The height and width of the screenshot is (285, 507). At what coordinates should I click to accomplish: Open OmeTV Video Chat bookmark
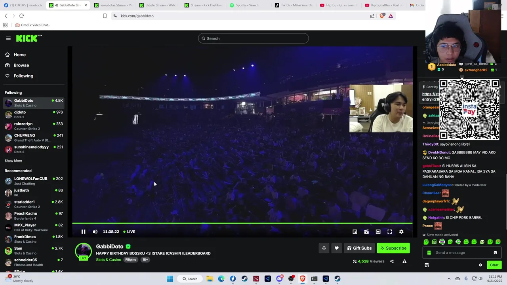click(32, 25)
